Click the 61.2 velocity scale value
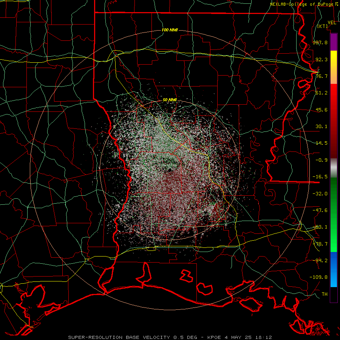The height and width of the screenshot is (340, 340). (321, 93)
